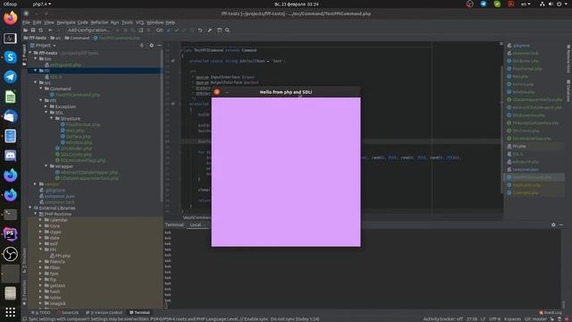Click the Back navigation arrow
Image resolution: width=572 pixels, height=322 pixels.
click(x=51, y=30)
